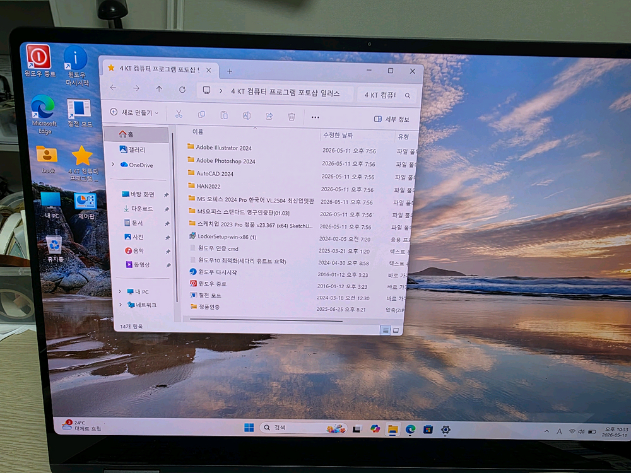Viewport: 631px width, 473px height.
Task: Select 홈 in navigation pane
Action: tap(136, 134)
